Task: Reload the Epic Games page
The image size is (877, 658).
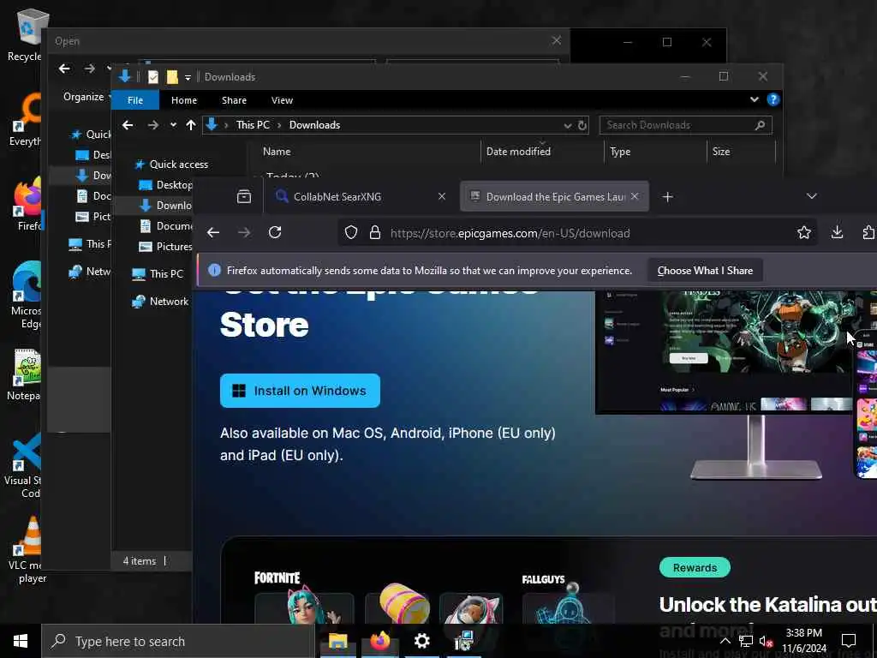Action: (x=275, y=233)
